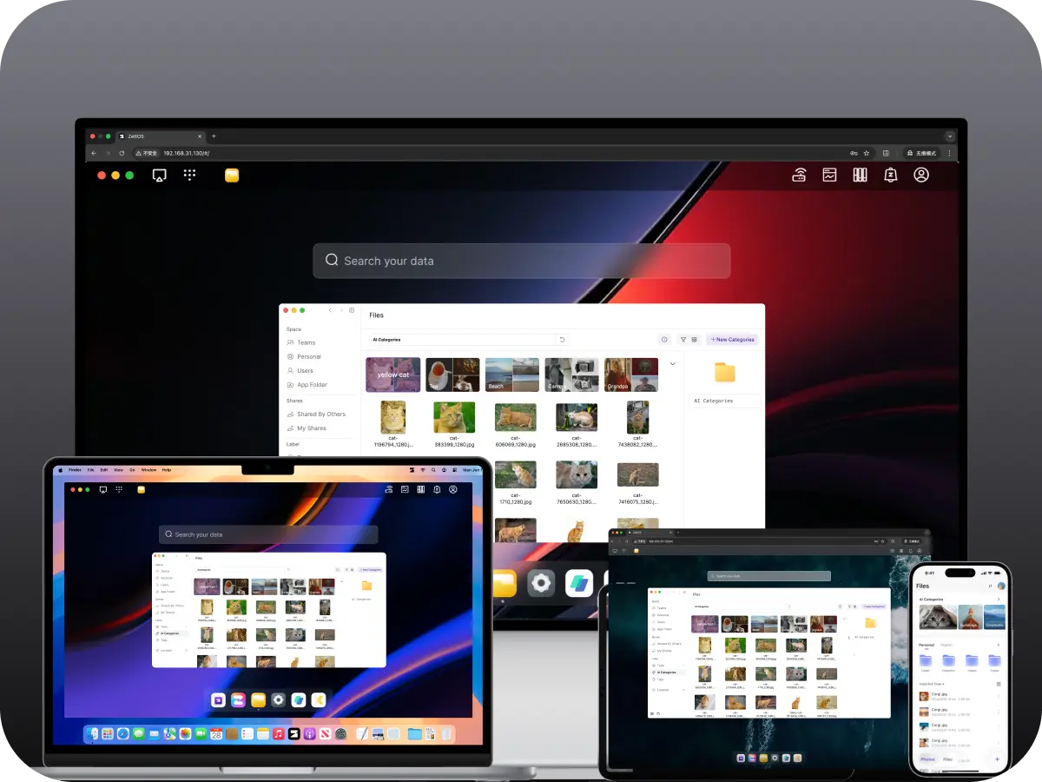Select Shared By Others in large Files sidebar
Screen dimensions: 1042x782
tap(320, 414)
